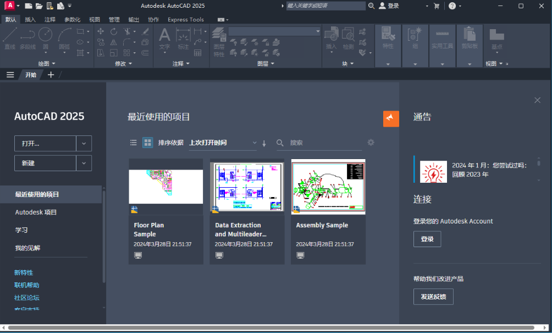
Task: Click the Rotate tool in the 修改 panel
Action: coord(113,31)
